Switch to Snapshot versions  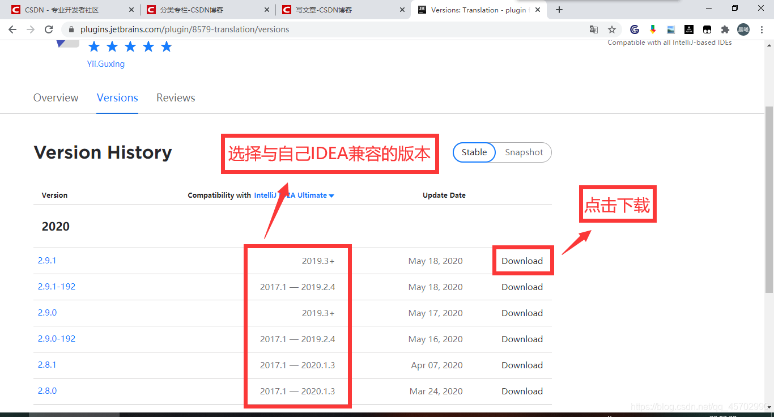click(524, 152)
